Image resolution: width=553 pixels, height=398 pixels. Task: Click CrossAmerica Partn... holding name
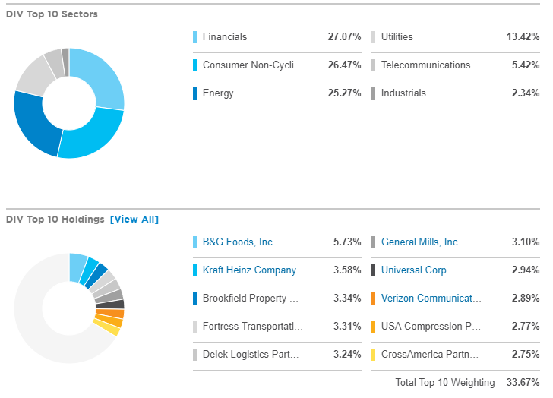[x=430, y=355]
